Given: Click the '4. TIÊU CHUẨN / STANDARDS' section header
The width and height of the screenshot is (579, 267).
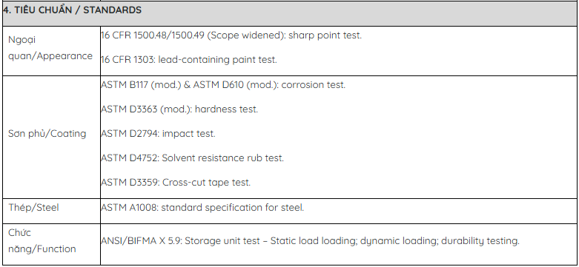Looking at the screenshot, I should click(x=73, y=10).
